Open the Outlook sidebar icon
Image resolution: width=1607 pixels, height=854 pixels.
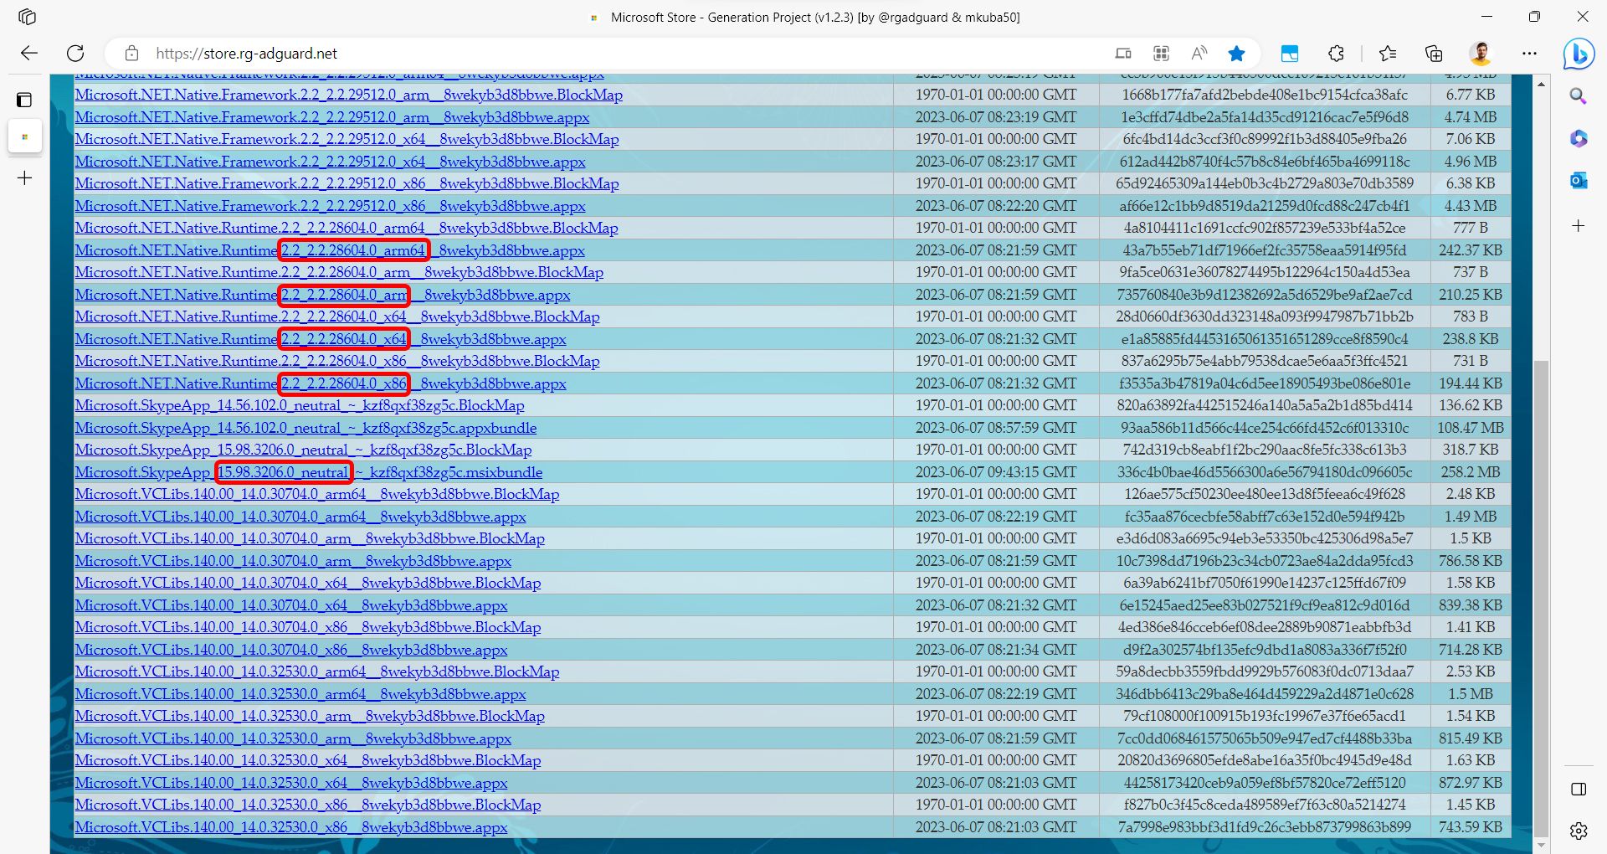(x=1579, y=181)
